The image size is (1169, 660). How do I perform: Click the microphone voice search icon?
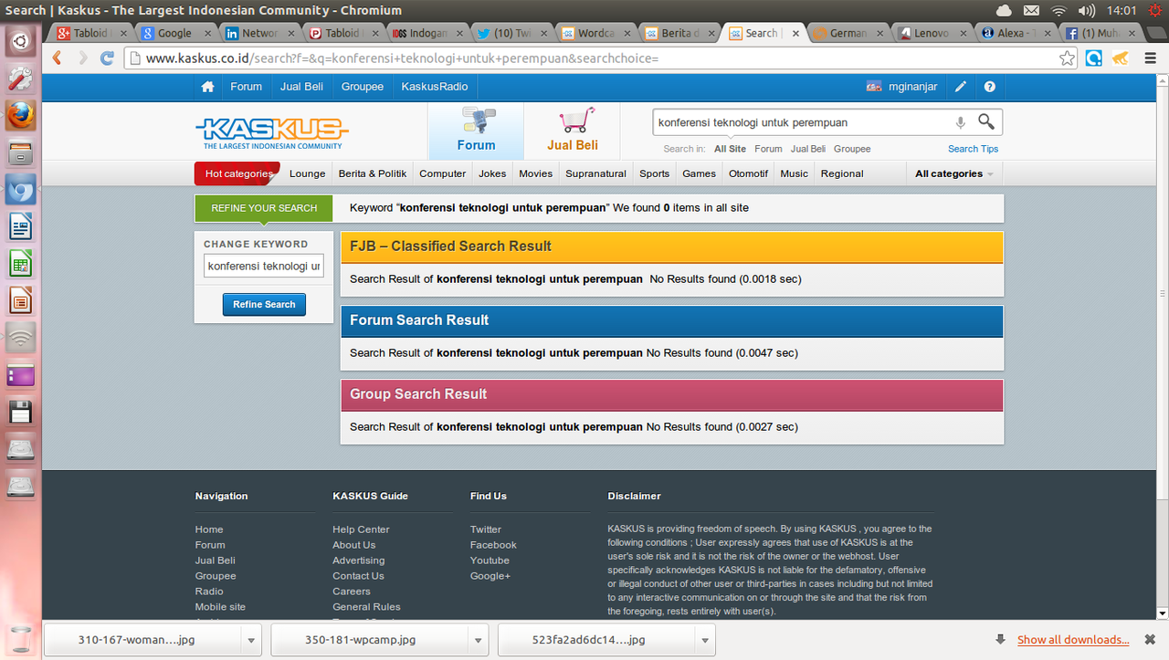[961, 122]
